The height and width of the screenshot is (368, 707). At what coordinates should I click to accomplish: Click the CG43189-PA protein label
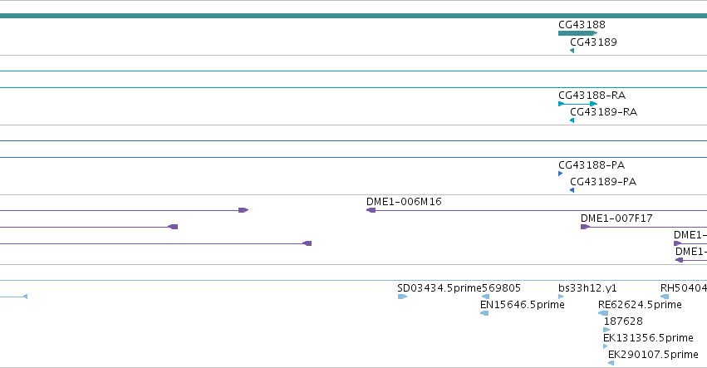(x=603, y=182)
